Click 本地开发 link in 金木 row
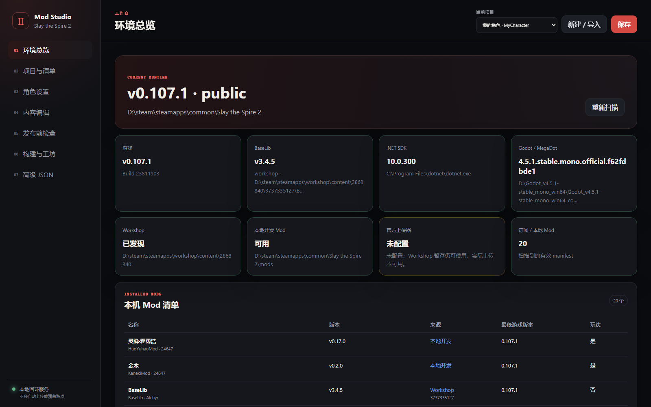651x407 pixels. coord(441,365)
